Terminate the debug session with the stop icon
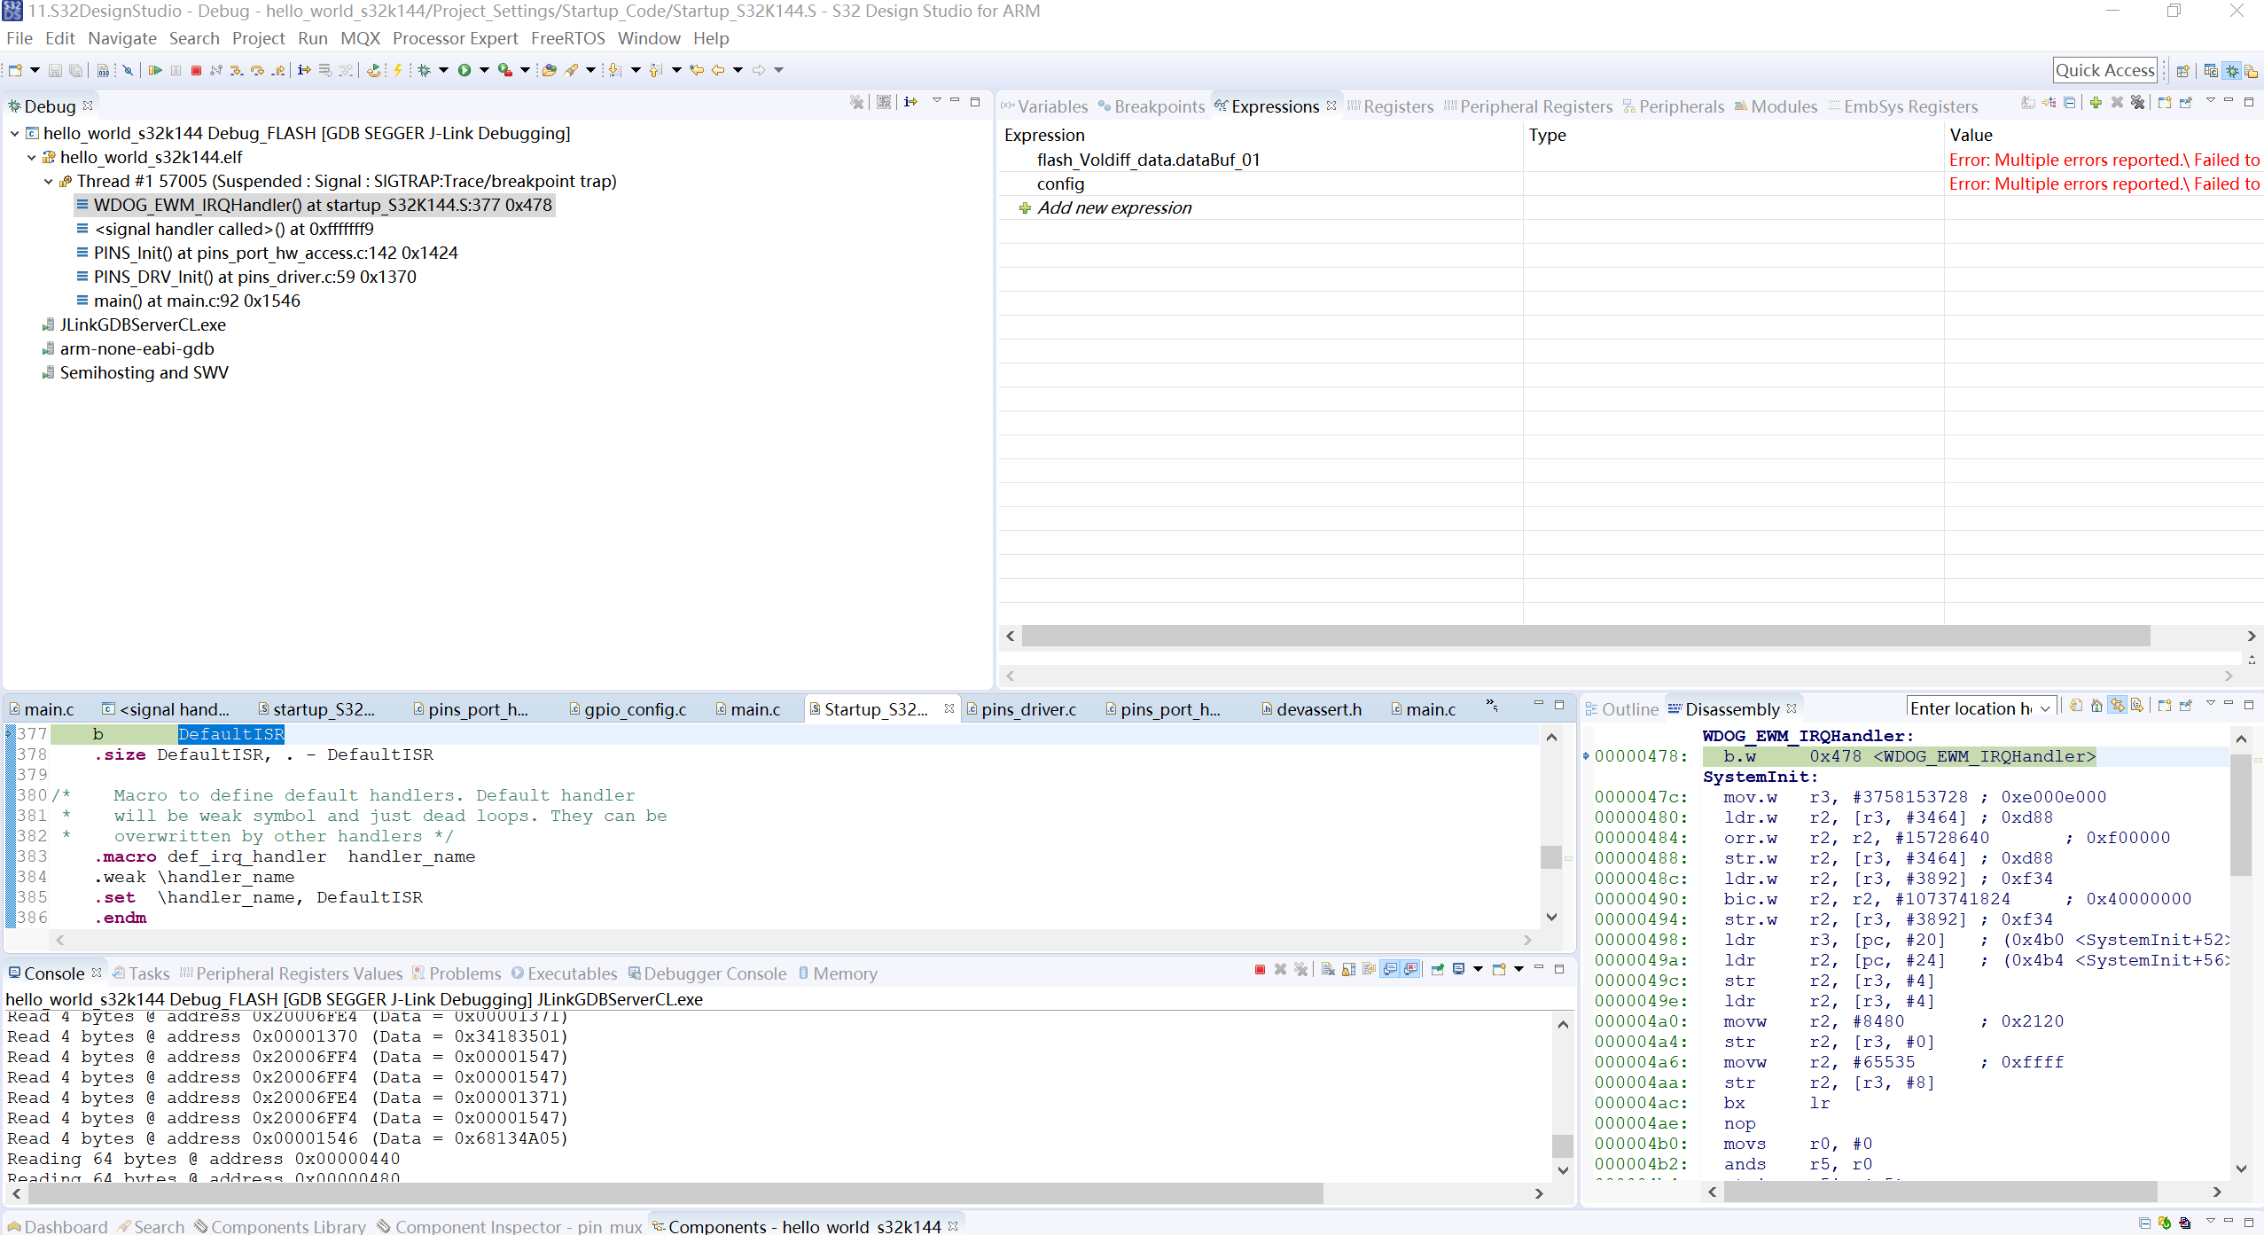 pyautogui.click(x=196, y=69)
